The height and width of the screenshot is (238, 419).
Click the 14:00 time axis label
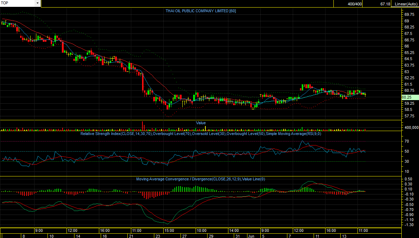point(234,230)
